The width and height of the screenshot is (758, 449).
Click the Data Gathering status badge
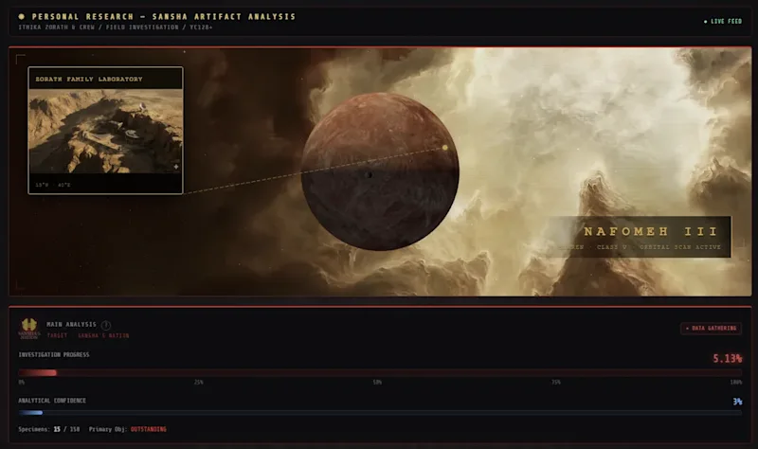point(712,328)
